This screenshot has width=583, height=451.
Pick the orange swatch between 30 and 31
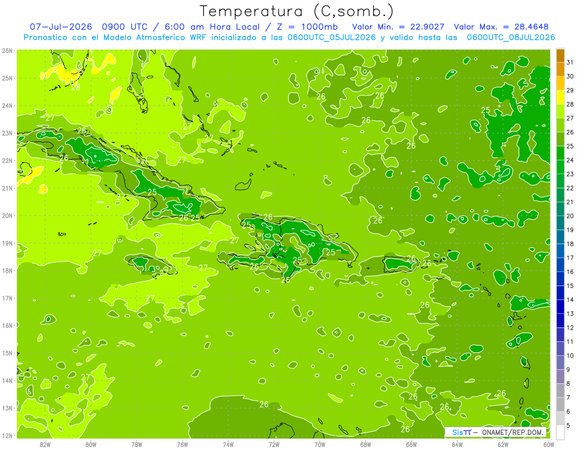point(560,69)
